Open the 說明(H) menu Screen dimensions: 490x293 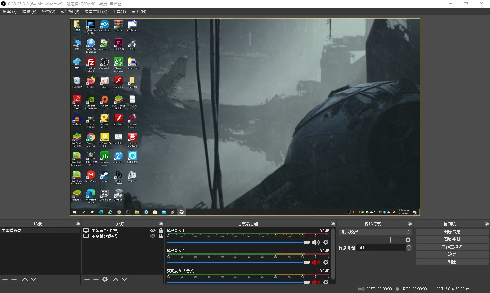click(139, 12)
